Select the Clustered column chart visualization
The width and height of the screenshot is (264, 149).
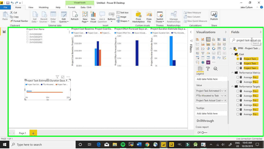pyautogui.click(x=213, y=39)
